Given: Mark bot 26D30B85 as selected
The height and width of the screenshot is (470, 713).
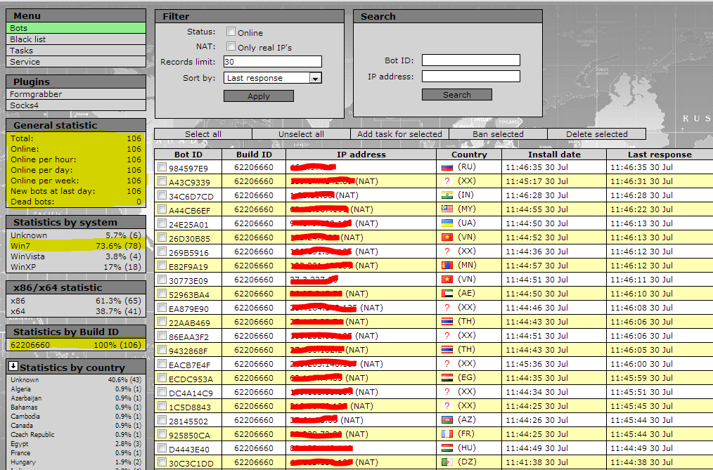Looking at the screenshot, I should [x=162, y=237].
